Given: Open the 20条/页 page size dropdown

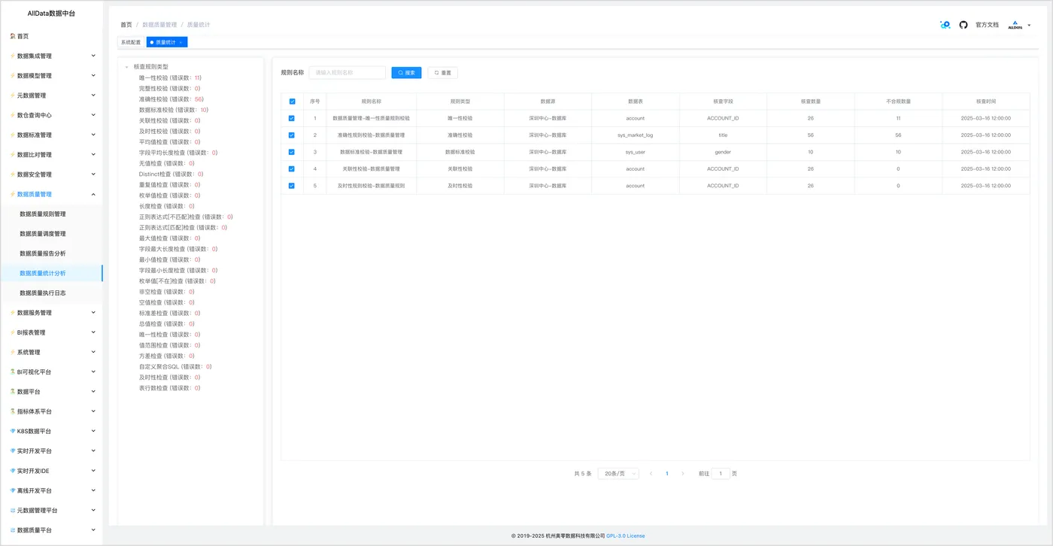Looking at the screenshot, I should tap(618, 474).
